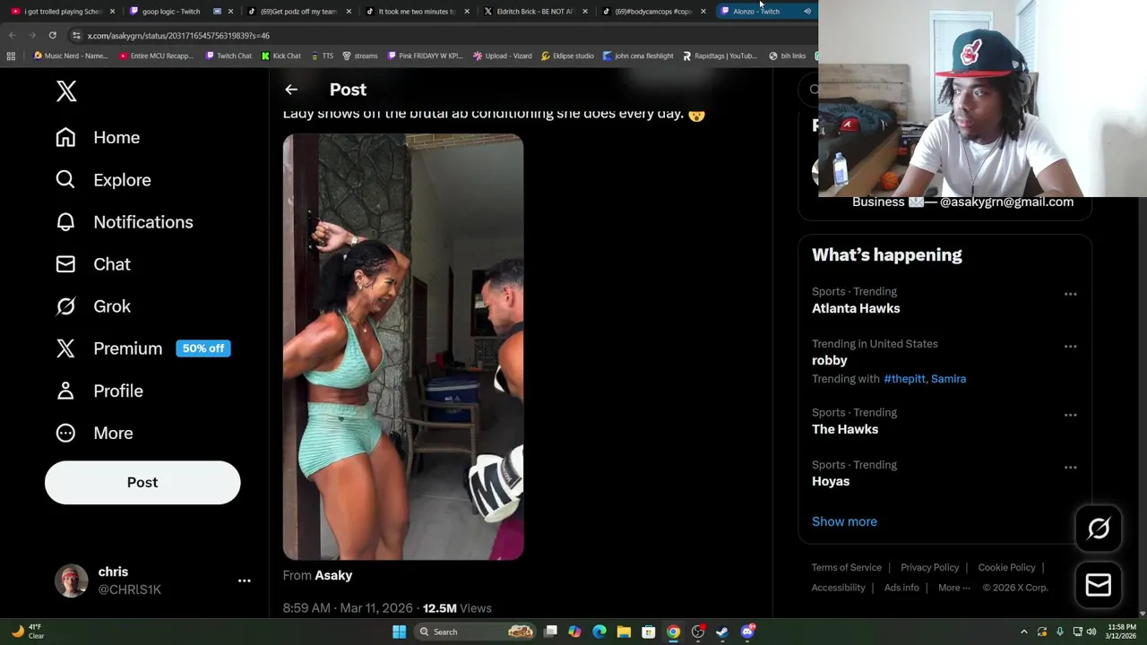Open Home from the X sidebar
1147x645 pixels.
[98, 137]
